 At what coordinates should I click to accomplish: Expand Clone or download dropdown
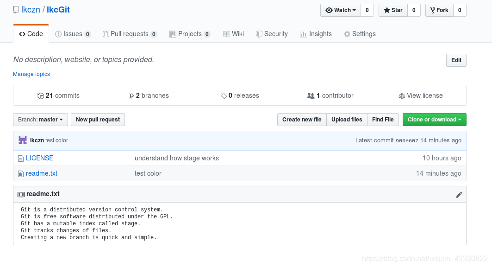coord(435,120)
